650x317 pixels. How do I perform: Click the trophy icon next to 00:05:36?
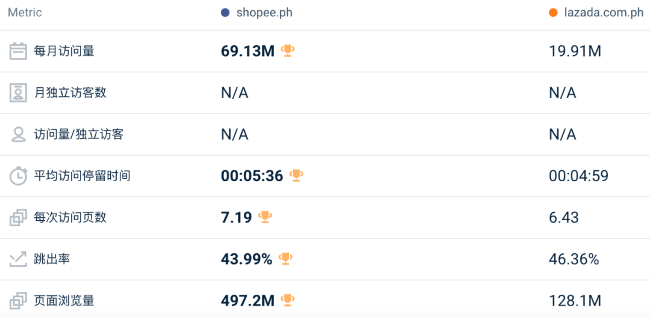click(x=296, y=175)
